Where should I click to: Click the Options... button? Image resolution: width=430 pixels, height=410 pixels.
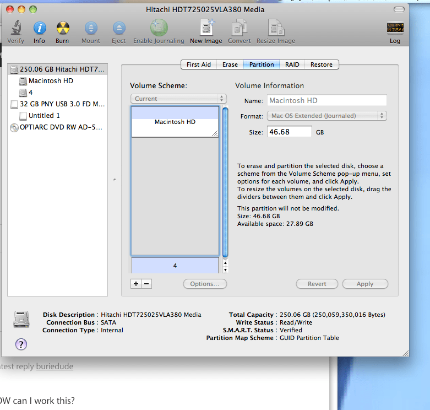(205, 284)
